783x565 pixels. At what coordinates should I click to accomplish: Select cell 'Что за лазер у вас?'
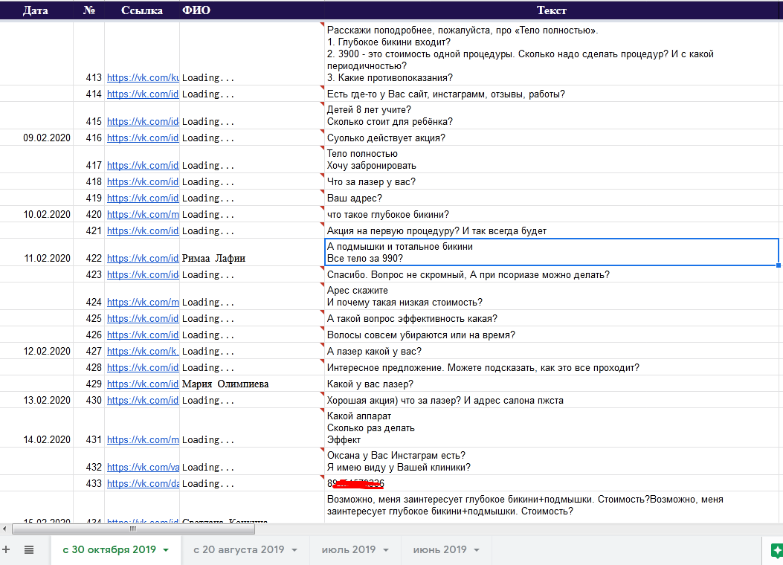(552, 181)
